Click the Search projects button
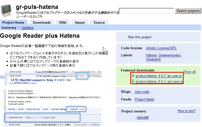Image resolution: width=202 pixels, height=127 pixels. pyautogui.click(x=188, y=11)
